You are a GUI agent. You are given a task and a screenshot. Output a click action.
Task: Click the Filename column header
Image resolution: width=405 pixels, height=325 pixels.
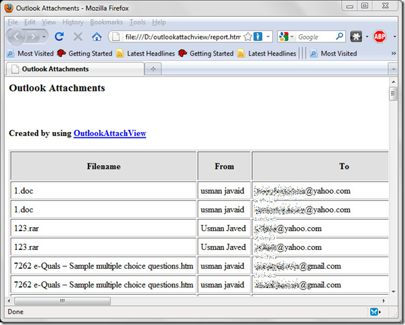pos(103,166)
